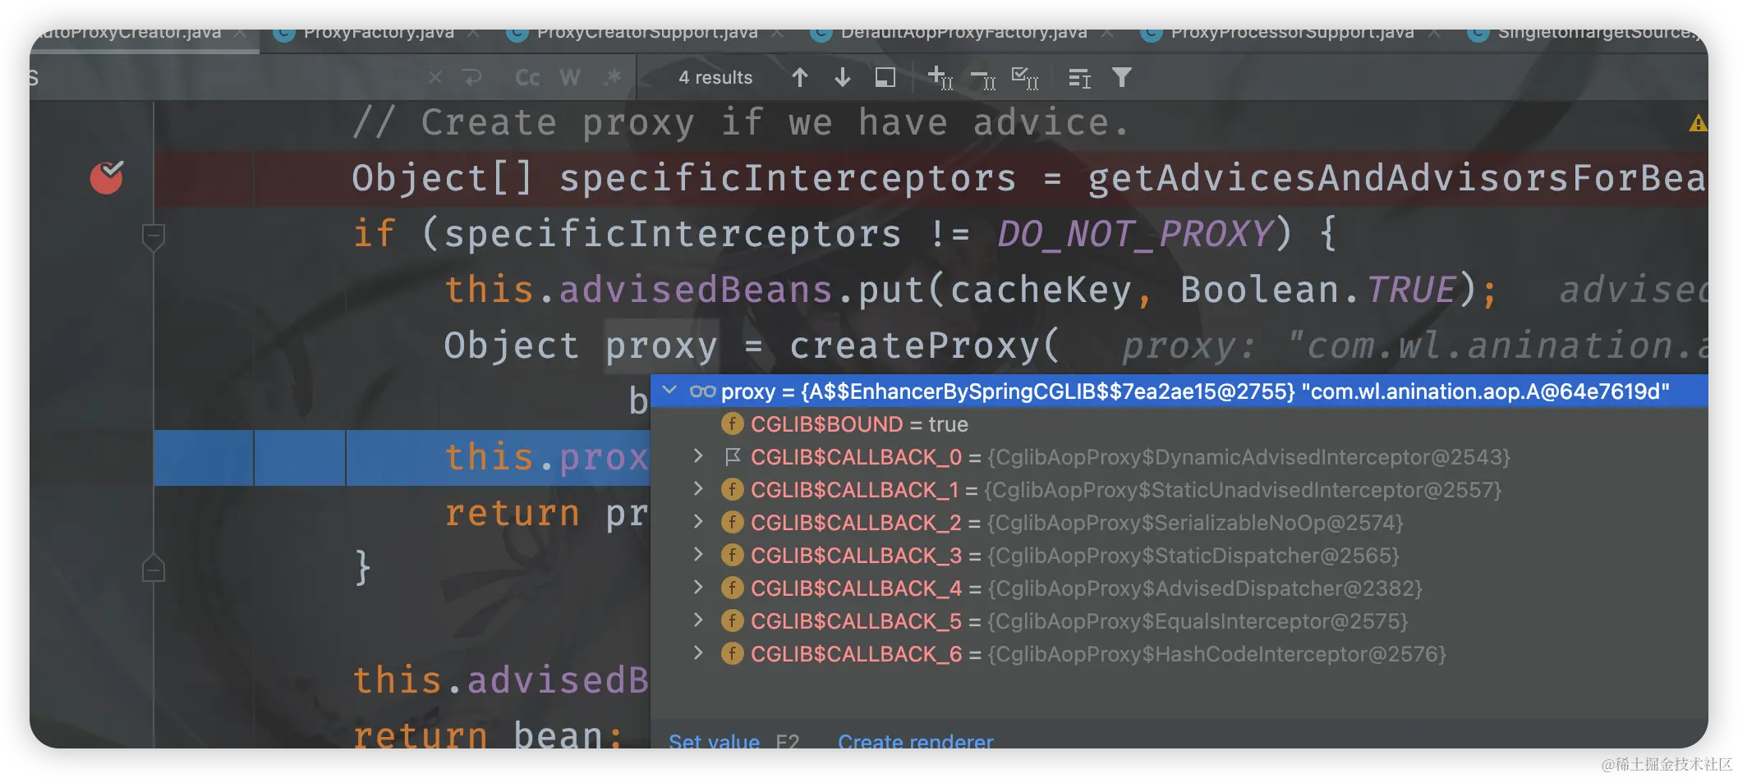Go to next search occurrence
The image size is (1738, 778).
coord(842,77)
